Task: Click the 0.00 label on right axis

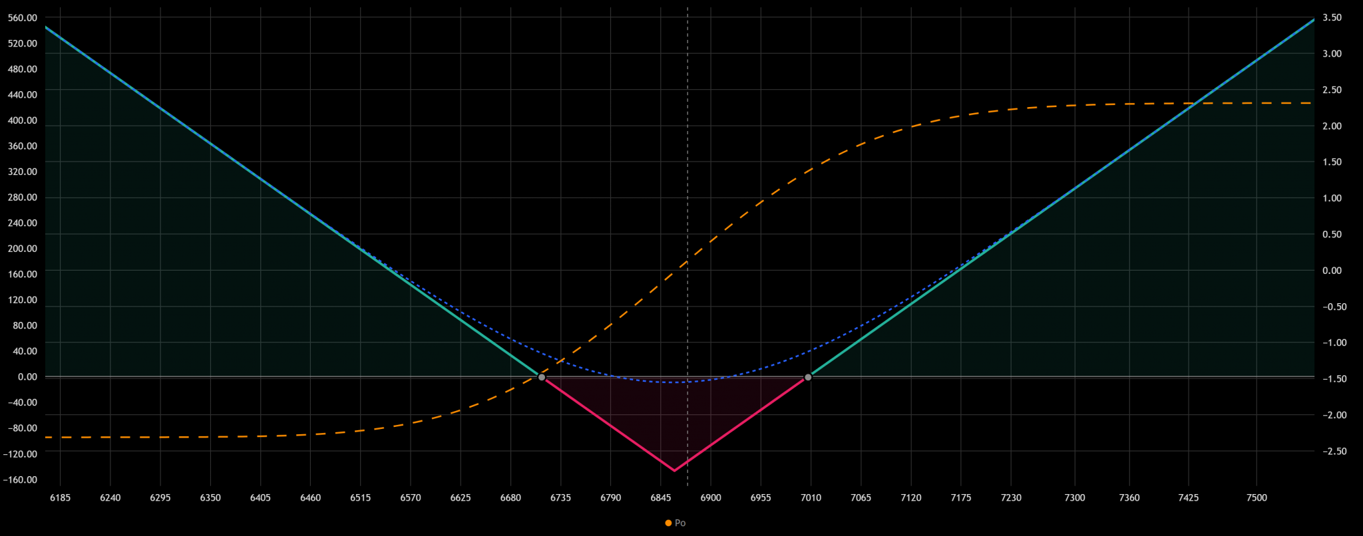Action: click(x=1332, y=271)
